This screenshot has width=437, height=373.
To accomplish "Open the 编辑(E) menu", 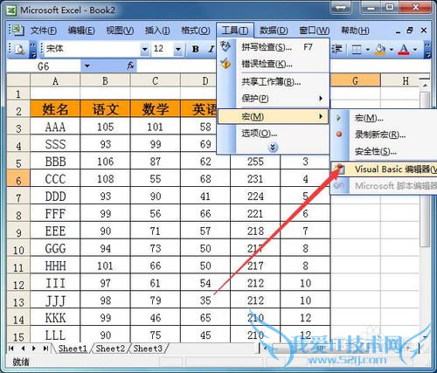I will (81, 31).
